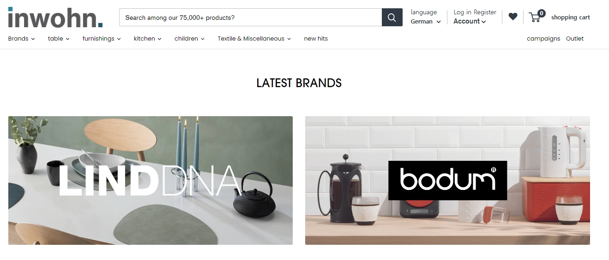This screenshot has width=609, height=260.
Task: Expand Textile & Miscellaneous menu
Action: click(x=254, y=39)
